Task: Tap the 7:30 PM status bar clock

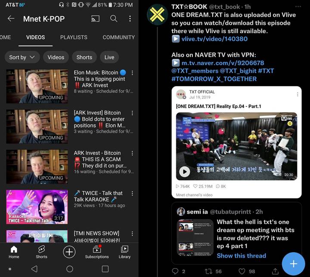Action: pyautogui.click(x=123, y=5)
